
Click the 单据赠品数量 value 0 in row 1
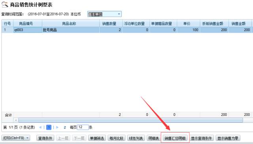163,30
